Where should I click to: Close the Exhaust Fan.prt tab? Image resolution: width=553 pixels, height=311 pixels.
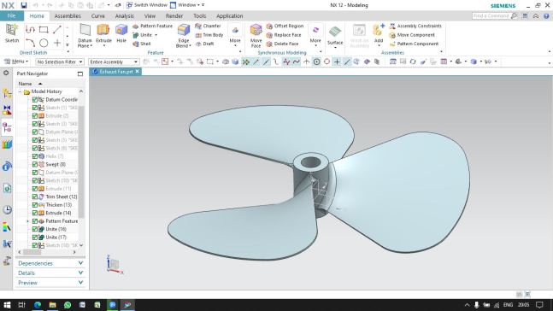(138, 72)
